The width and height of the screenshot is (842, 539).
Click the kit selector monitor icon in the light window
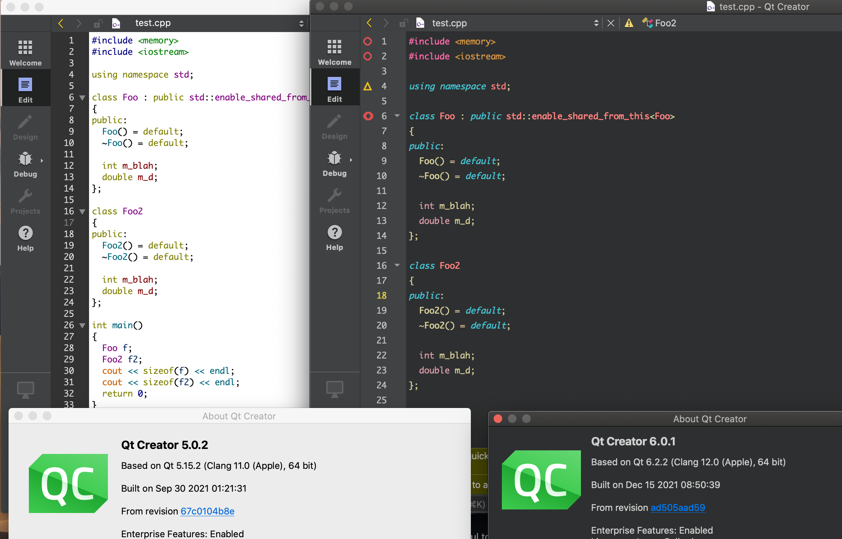coord(26,389)
